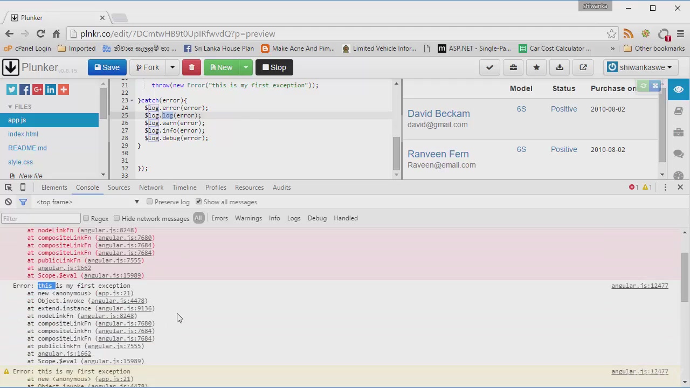Click the Stop button

(x=274, y=67)
